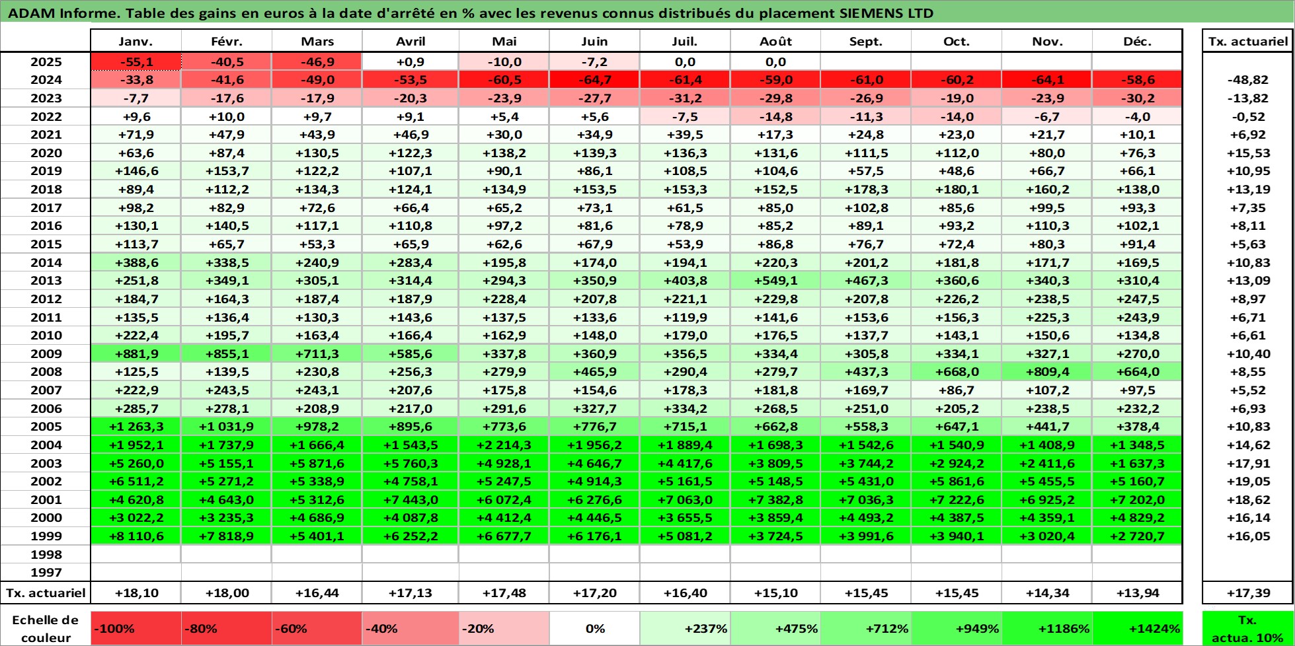Select cell +7 443,0 in the 2001 row
The image size is (1295, 646).
coord(411,500)
